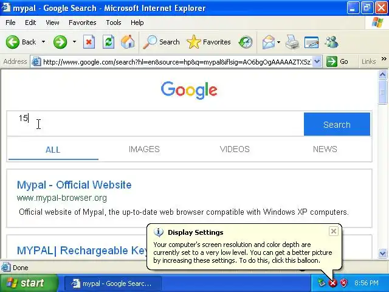Click the page icon in address bar

(x=36, y=61)
